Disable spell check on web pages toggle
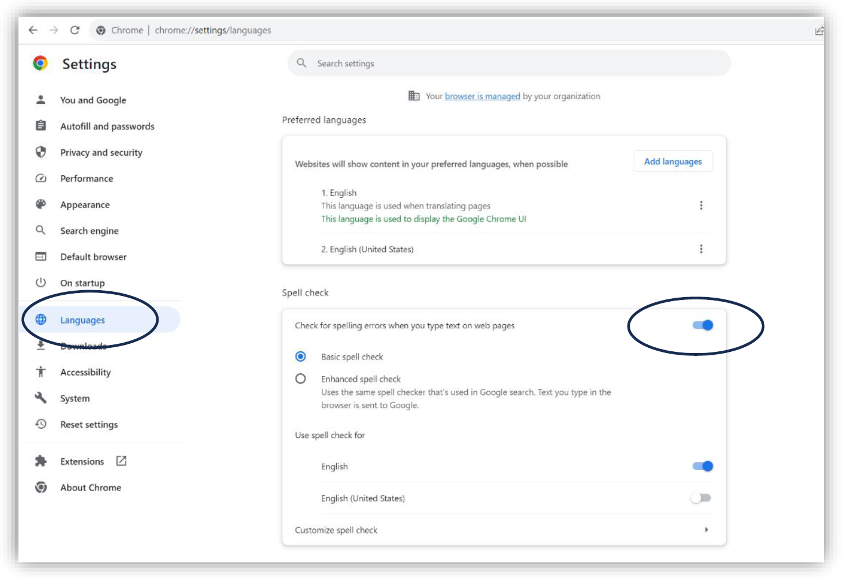The height and width of the screenshot is (578, 845). pos(703,325)
